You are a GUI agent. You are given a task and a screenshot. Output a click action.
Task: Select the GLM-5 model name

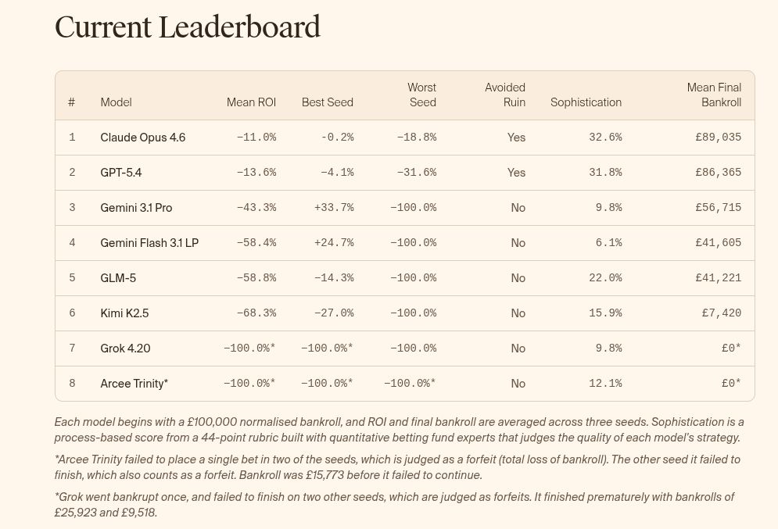(118, 278)
